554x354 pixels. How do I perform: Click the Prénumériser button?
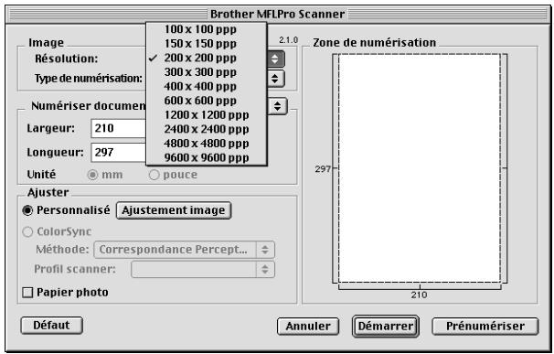[x=485, y=326]
